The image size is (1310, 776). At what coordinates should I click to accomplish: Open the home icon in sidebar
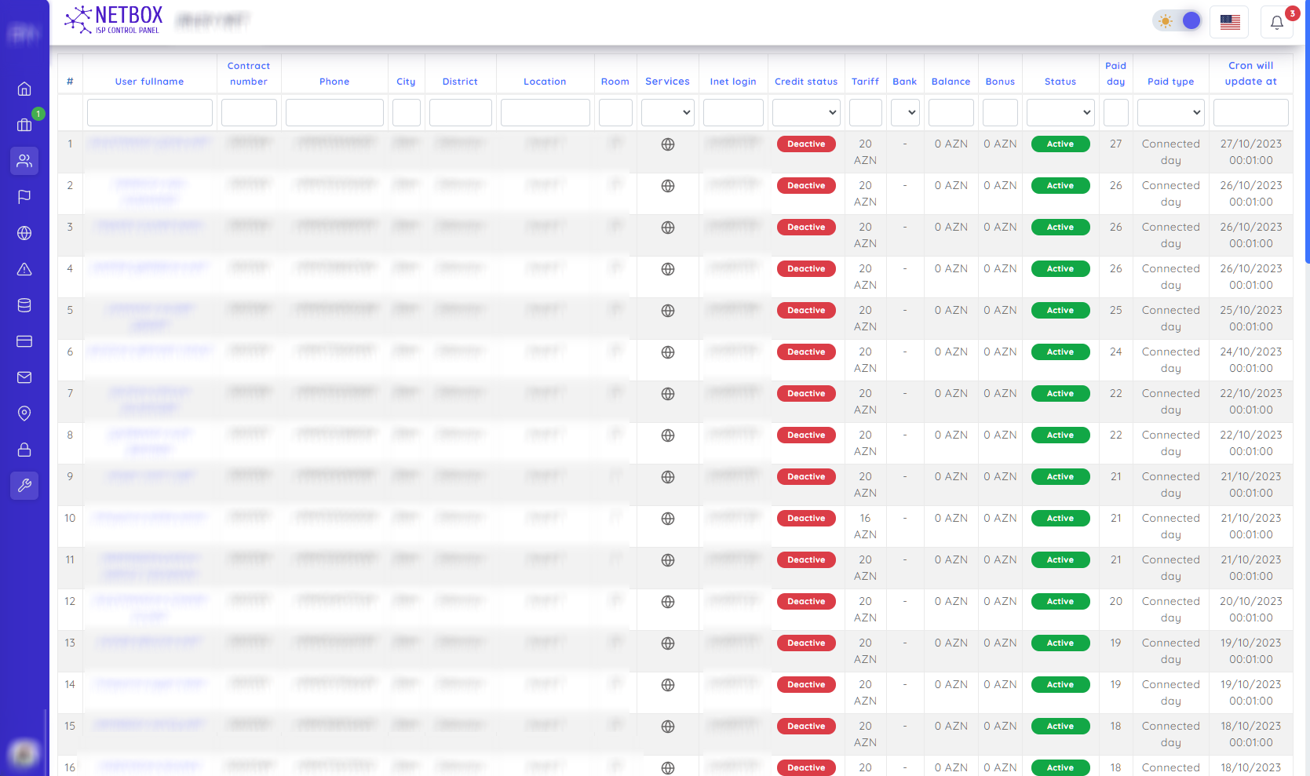[x=24, y=89]
